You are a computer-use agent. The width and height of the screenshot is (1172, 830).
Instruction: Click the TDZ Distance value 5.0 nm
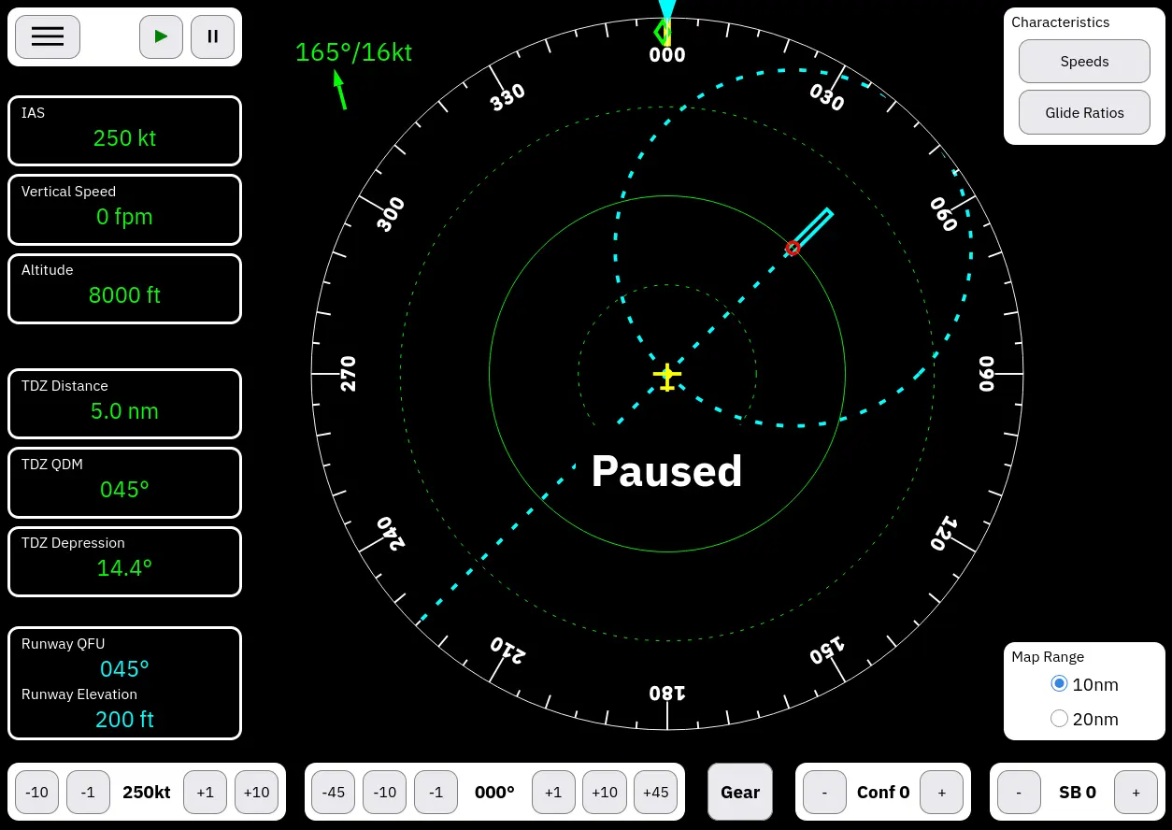point(124,411)
